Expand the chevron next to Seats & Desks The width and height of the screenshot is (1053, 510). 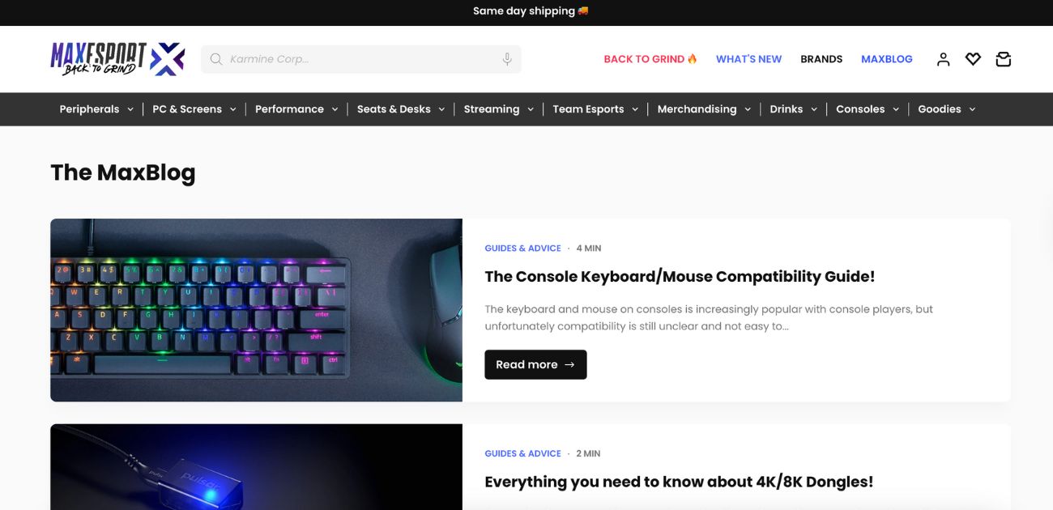click(x=441, y=109)
